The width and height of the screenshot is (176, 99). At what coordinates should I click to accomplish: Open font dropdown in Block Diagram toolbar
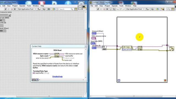[x=135, y=9]
